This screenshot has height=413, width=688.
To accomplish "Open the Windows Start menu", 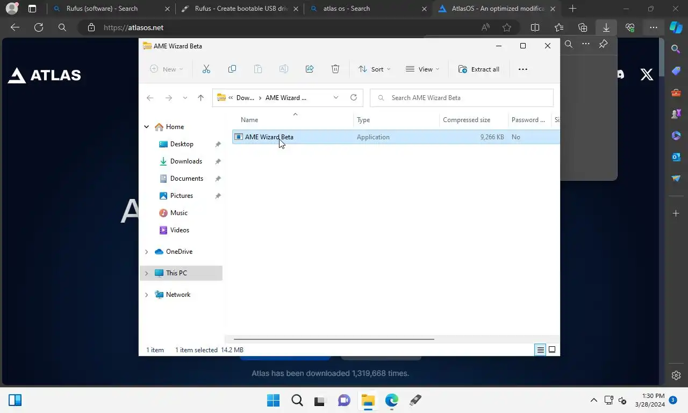I will tap(273, 400).
